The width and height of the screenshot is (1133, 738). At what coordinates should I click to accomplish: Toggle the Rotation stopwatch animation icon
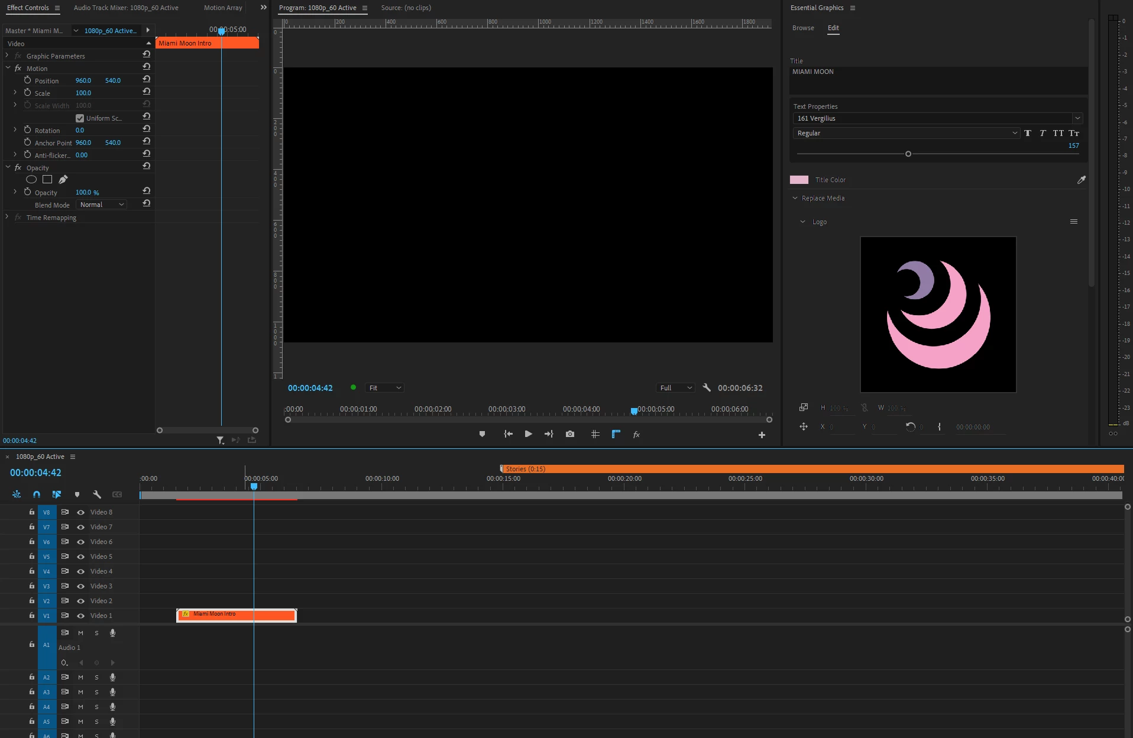pos(27,130)
